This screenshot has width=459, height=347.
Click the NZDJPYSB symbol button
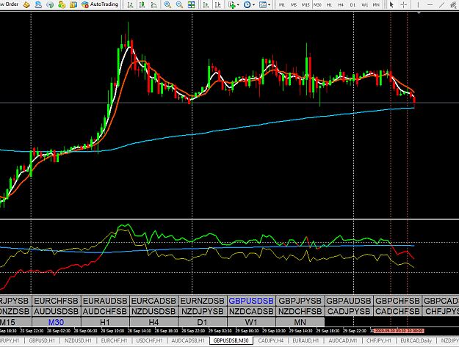coord(203,311)
